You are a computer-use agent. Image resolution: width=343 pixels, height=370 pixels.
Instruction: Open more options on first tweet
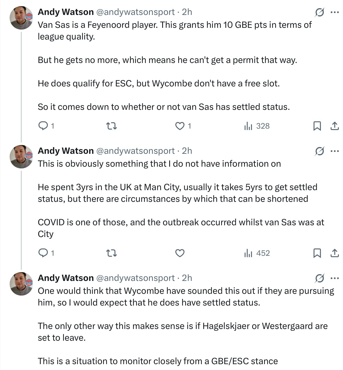[x=334, y=12]
